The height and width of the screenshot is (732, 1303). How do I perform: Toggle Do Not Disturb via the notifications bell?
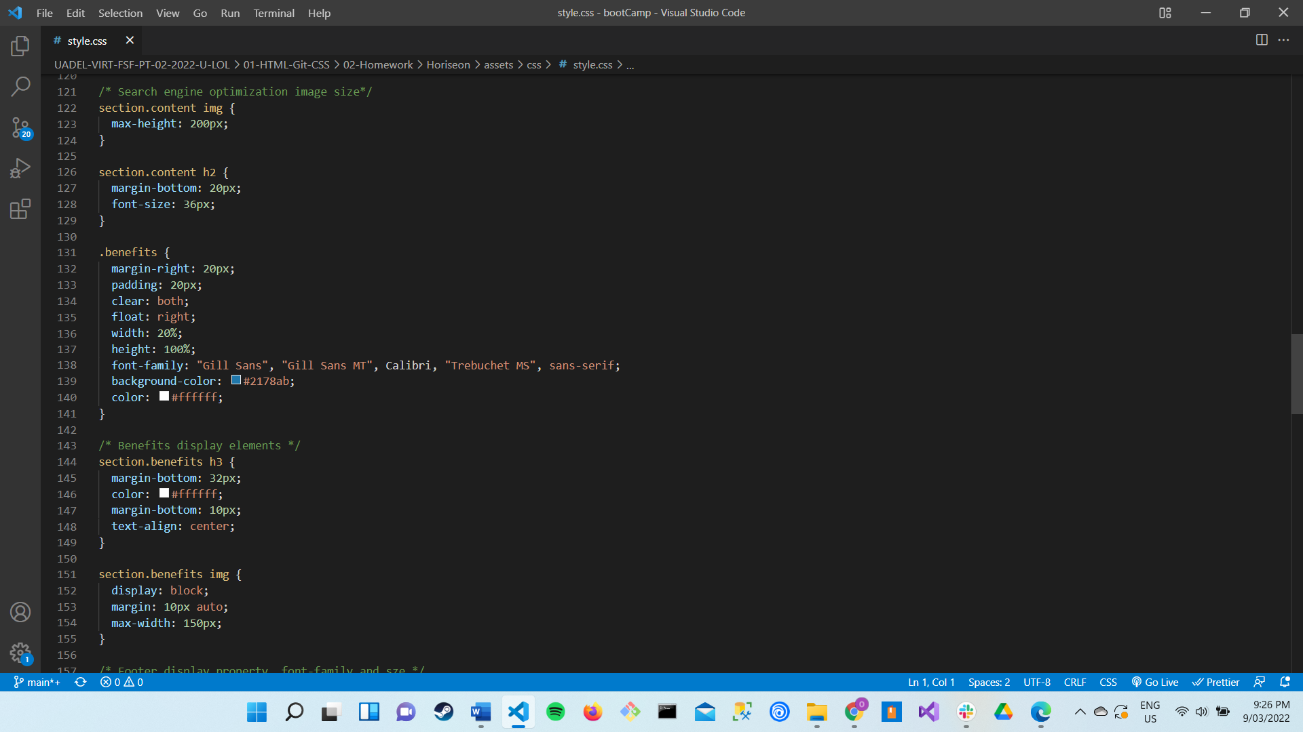[x=1285, y=682]
